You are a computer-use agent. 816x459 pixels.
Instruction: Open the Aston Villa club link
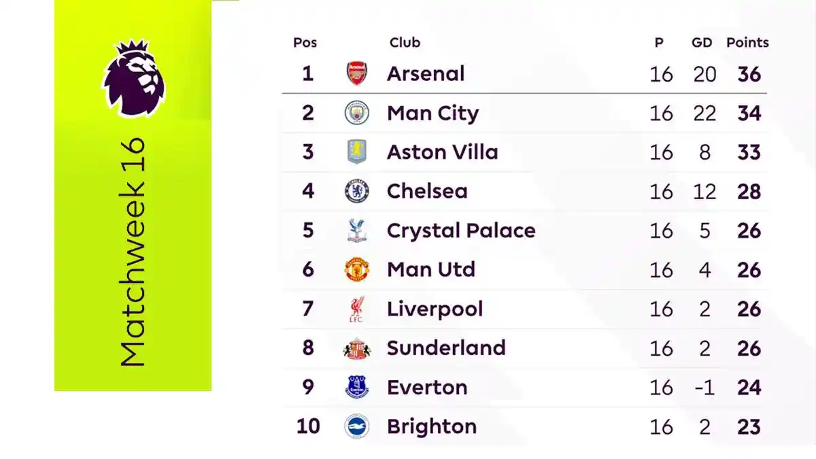pos(442,152)
